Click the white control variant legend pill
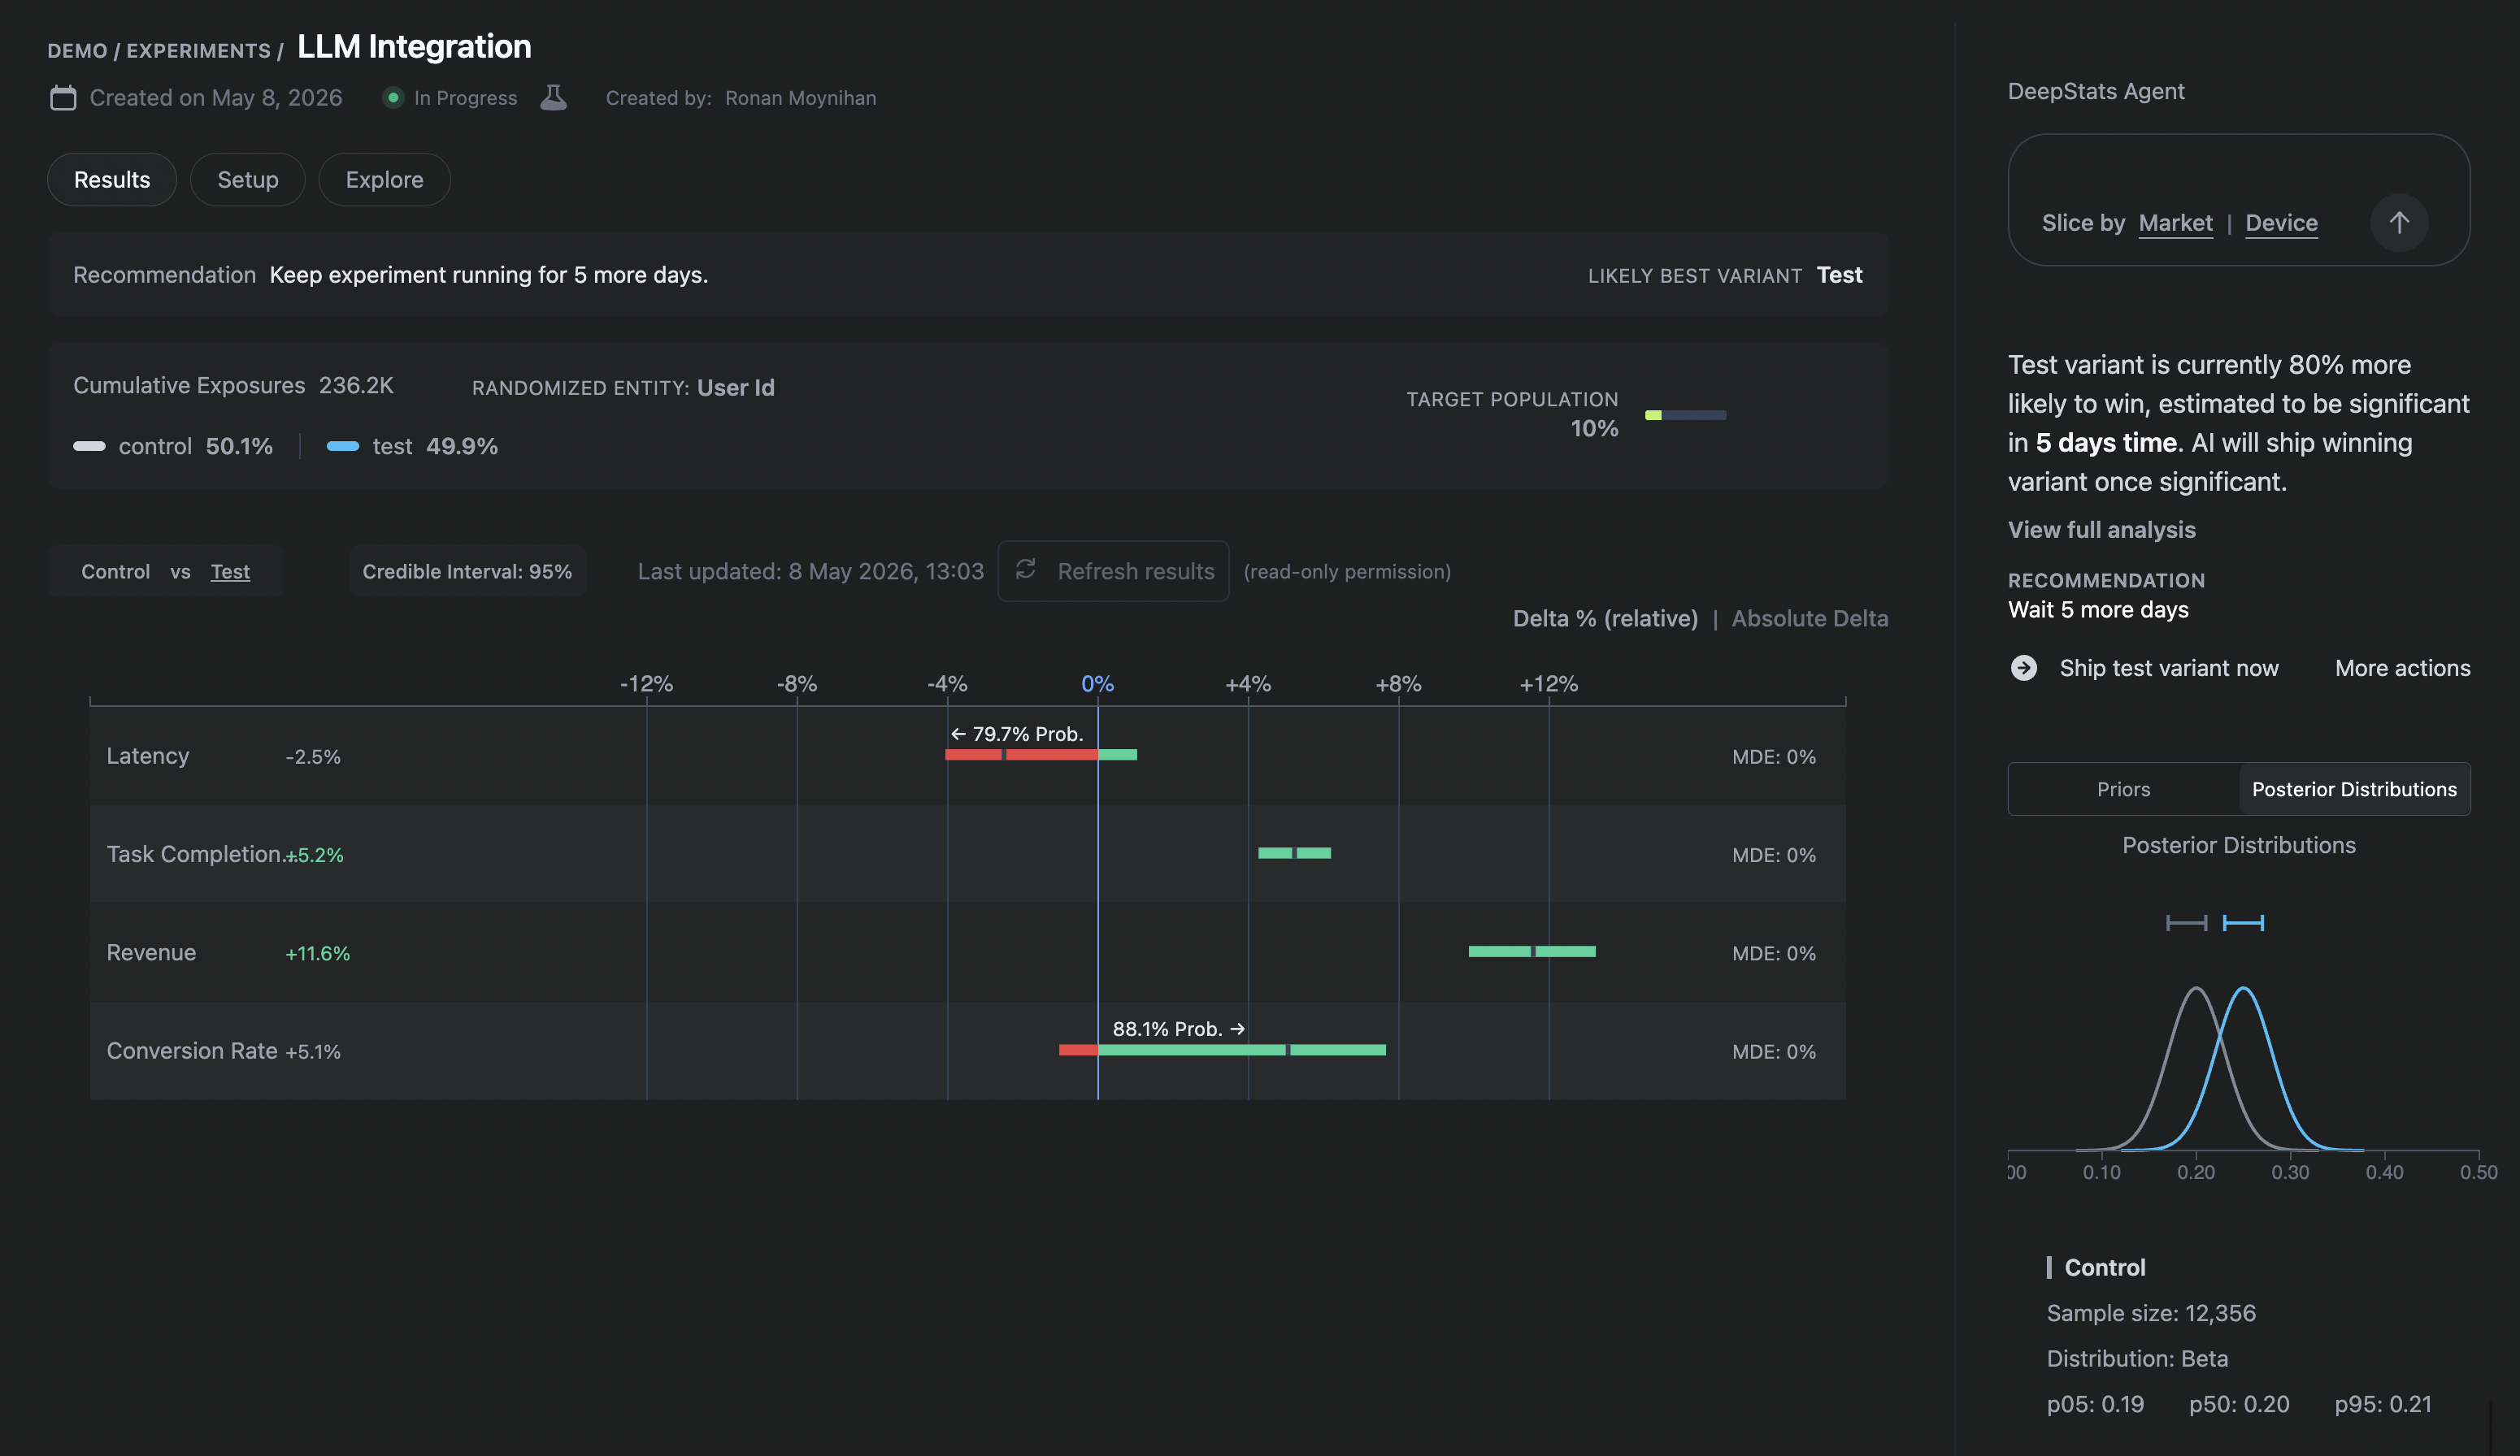 89,446
